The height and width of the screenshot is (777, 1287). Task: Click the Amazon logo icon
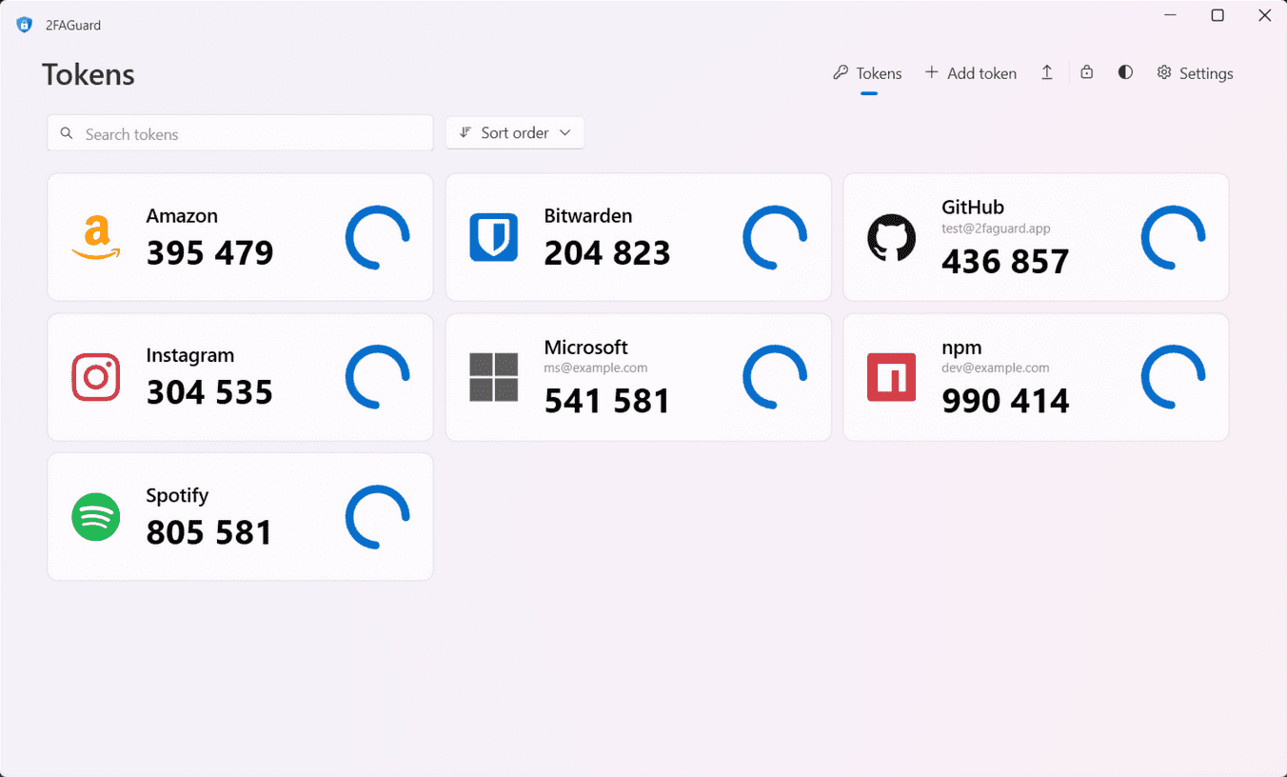point(96,237)
